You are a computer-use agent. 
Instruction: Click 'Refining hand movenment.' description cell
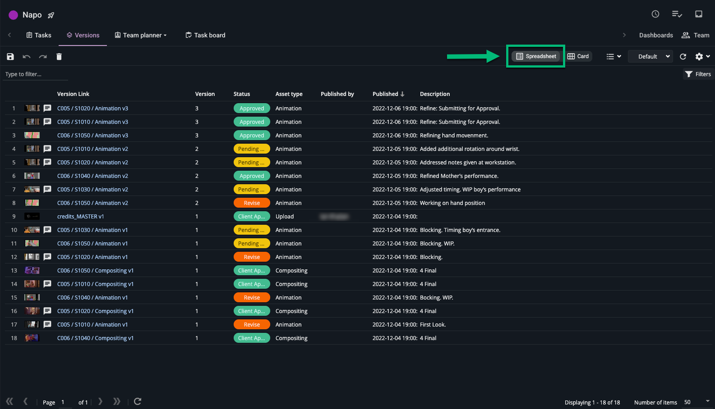tap(454, 135)
